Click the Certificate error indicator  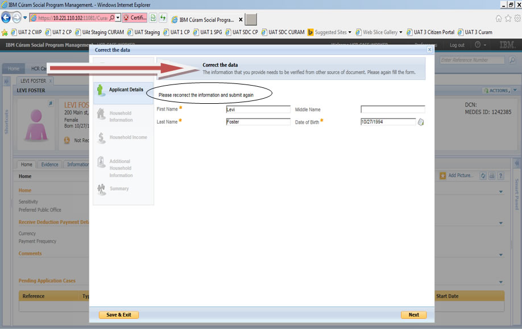(135, 18)
